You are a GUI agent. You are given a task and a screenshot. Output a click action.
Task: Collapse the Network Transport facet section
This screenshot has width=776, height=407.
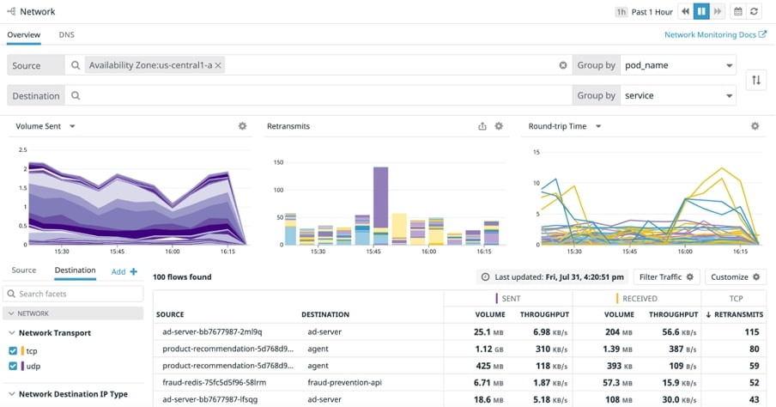tap(12, 333)
